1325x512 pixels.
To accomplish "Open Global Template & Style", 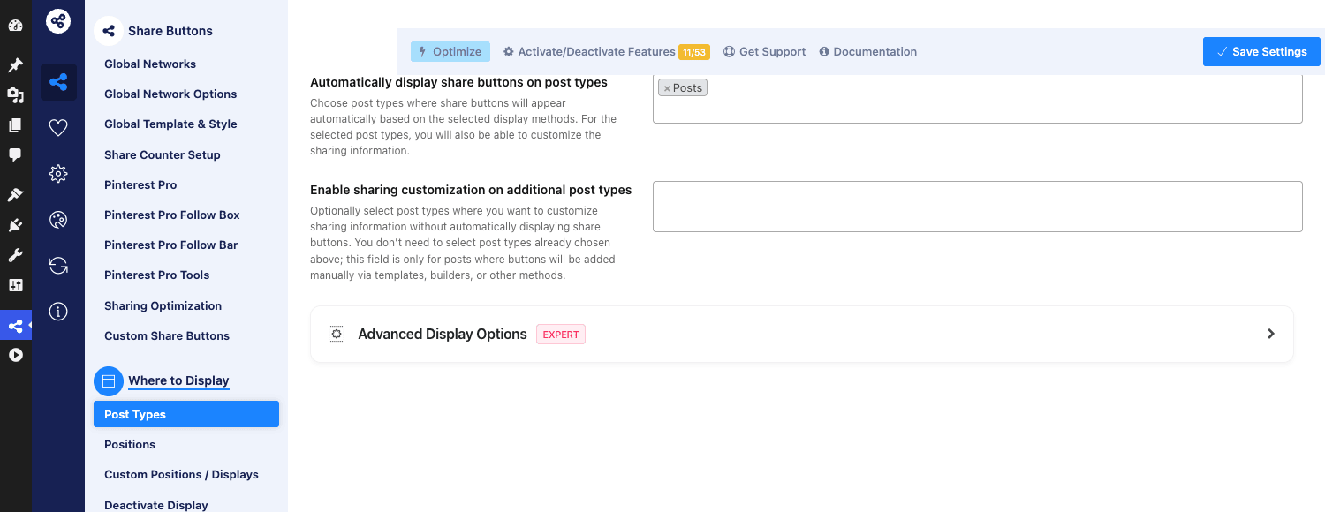I will click(x=170, y=124).
